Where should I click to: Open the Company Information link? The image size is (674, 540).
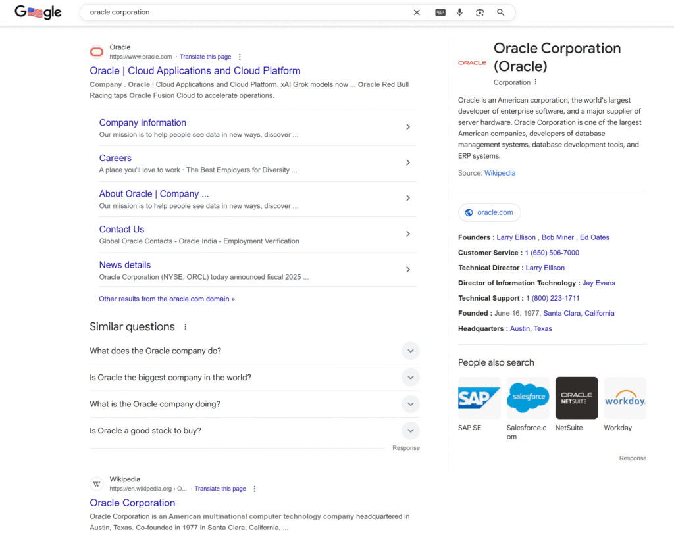pos(143,123)
